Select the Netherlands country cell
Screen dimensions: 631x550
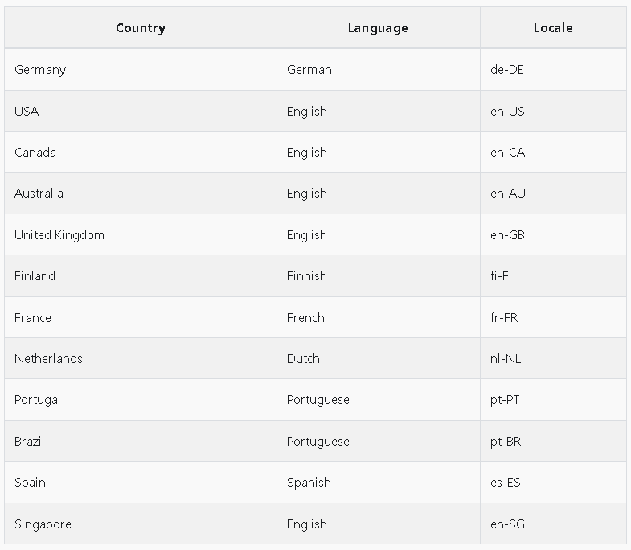pos(48,359)
